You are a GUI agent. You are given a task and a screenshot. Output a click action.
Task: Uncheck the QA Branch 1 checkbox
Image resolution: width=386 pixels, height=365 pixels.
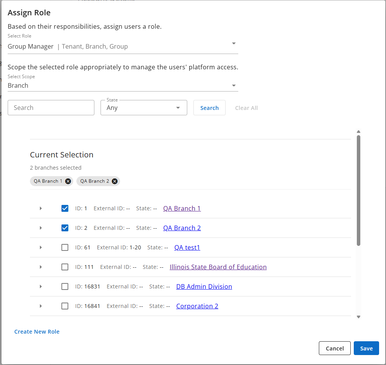pos(65,208)
